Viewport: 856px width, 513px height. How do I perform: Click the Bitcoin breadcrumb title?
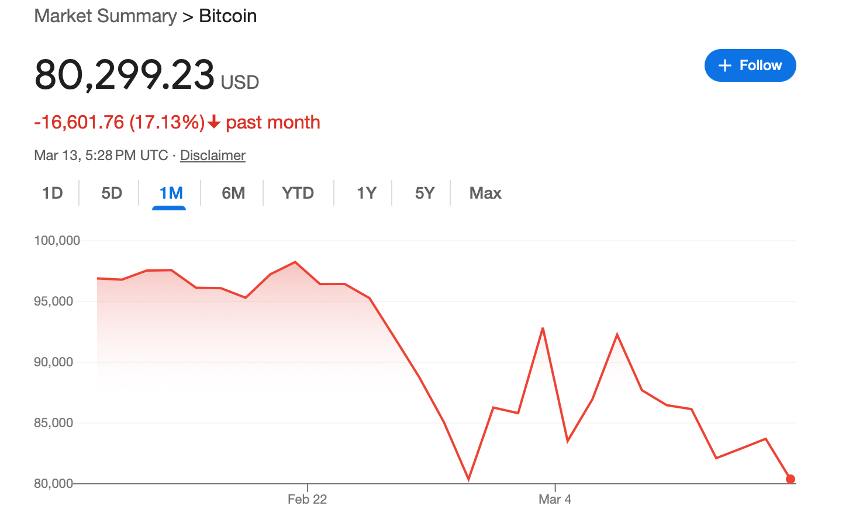click(x=227, y=16)
